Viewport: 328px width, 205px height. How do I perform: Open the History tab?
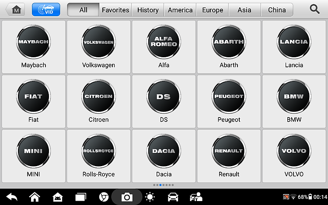coord(148,10)
